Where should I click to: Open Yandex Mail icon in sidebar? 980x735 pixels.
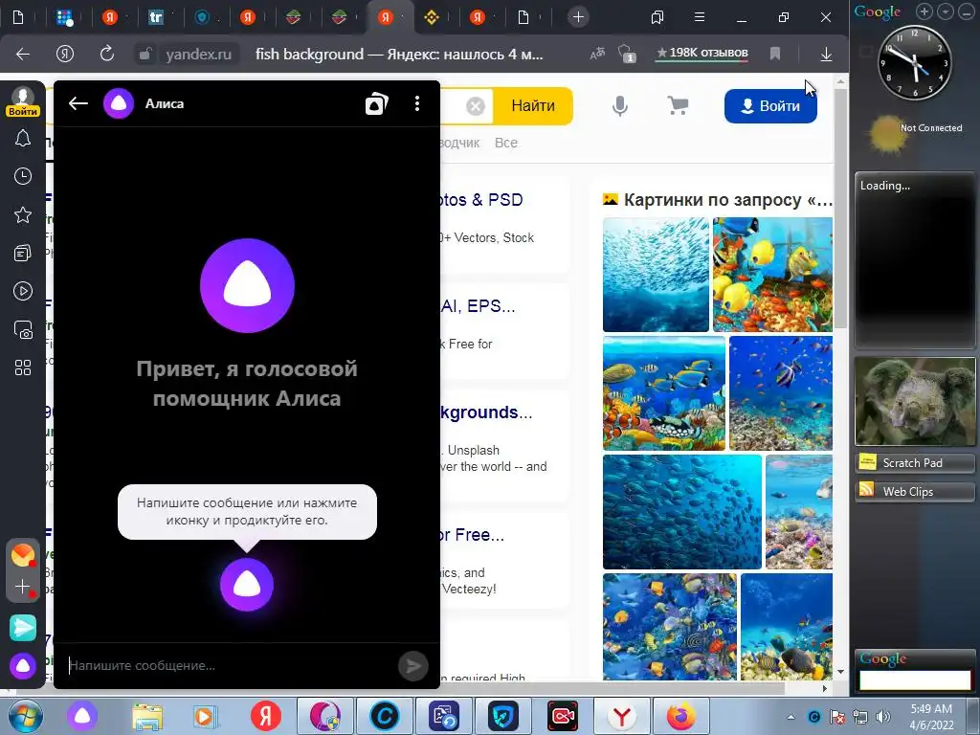pyautogui.click(x=23, y=555)
